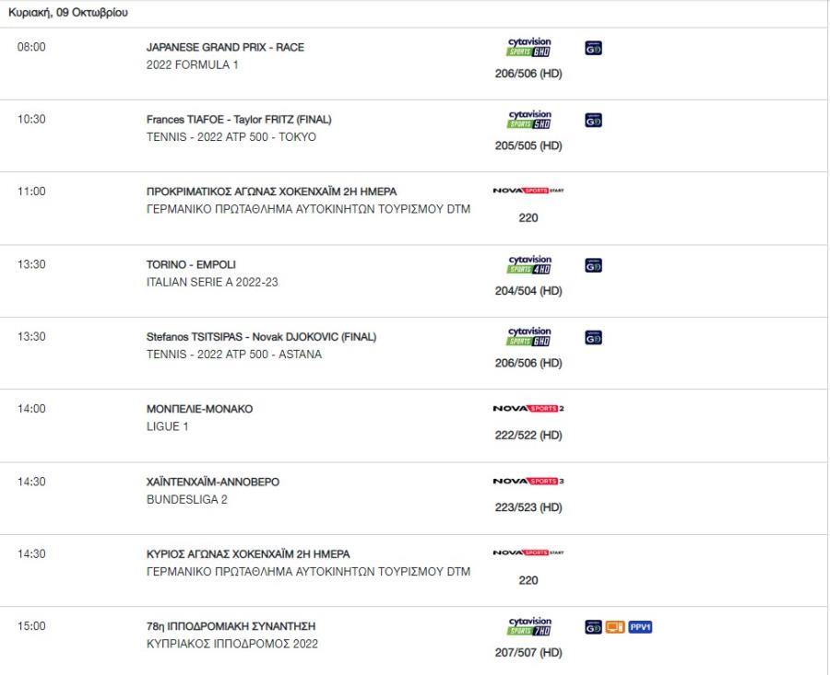Open the JAPANESE GRAND PRIX - RACE event title
The image size is (830, 675).
tap(225, 47)
